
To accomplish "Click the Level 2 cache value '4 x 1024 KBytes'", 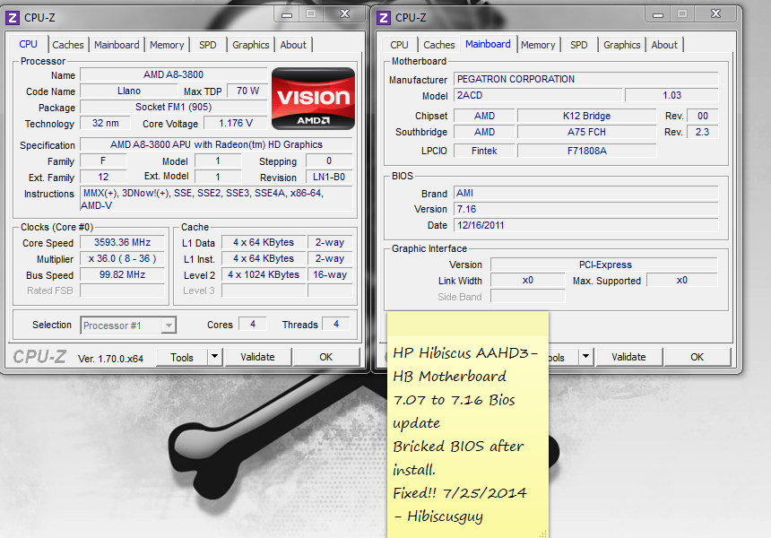I will 264,275.
